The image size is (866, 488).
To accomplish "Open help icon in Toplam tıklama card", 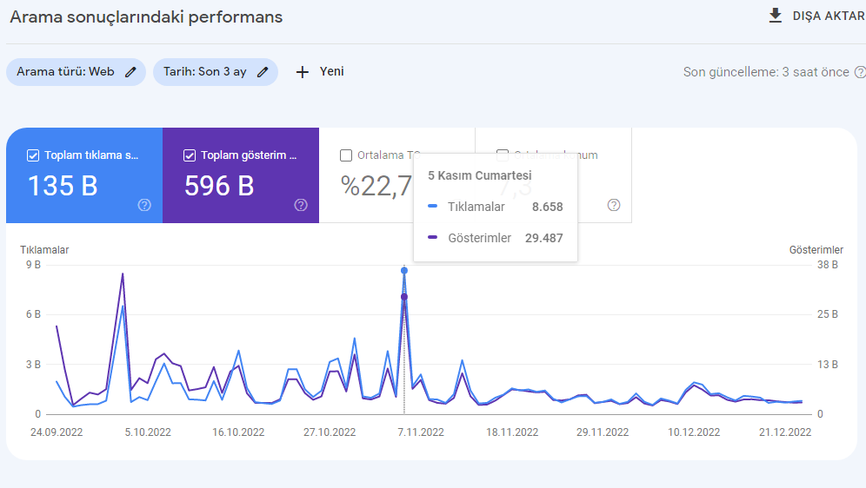I will pyautogui.click(x=144, y=205).
